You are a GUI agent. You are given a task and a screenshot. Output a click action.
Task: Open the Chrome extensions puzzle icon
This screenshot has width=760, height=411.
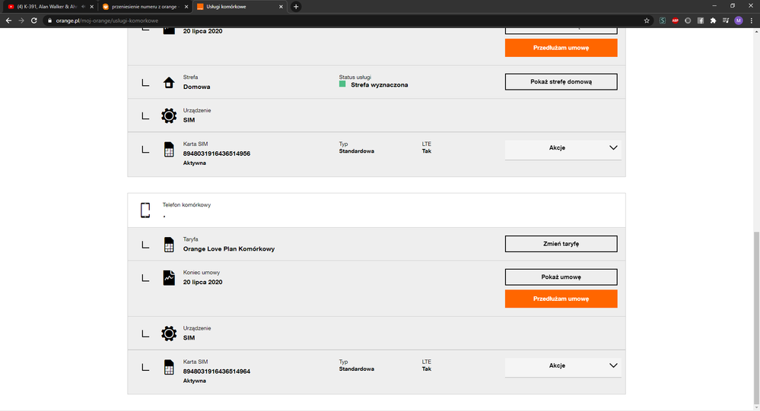point(713,21)
